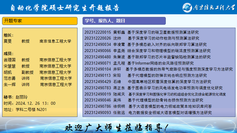
Task: Select group leader 夏旻 教授 row
Action: 37,41
